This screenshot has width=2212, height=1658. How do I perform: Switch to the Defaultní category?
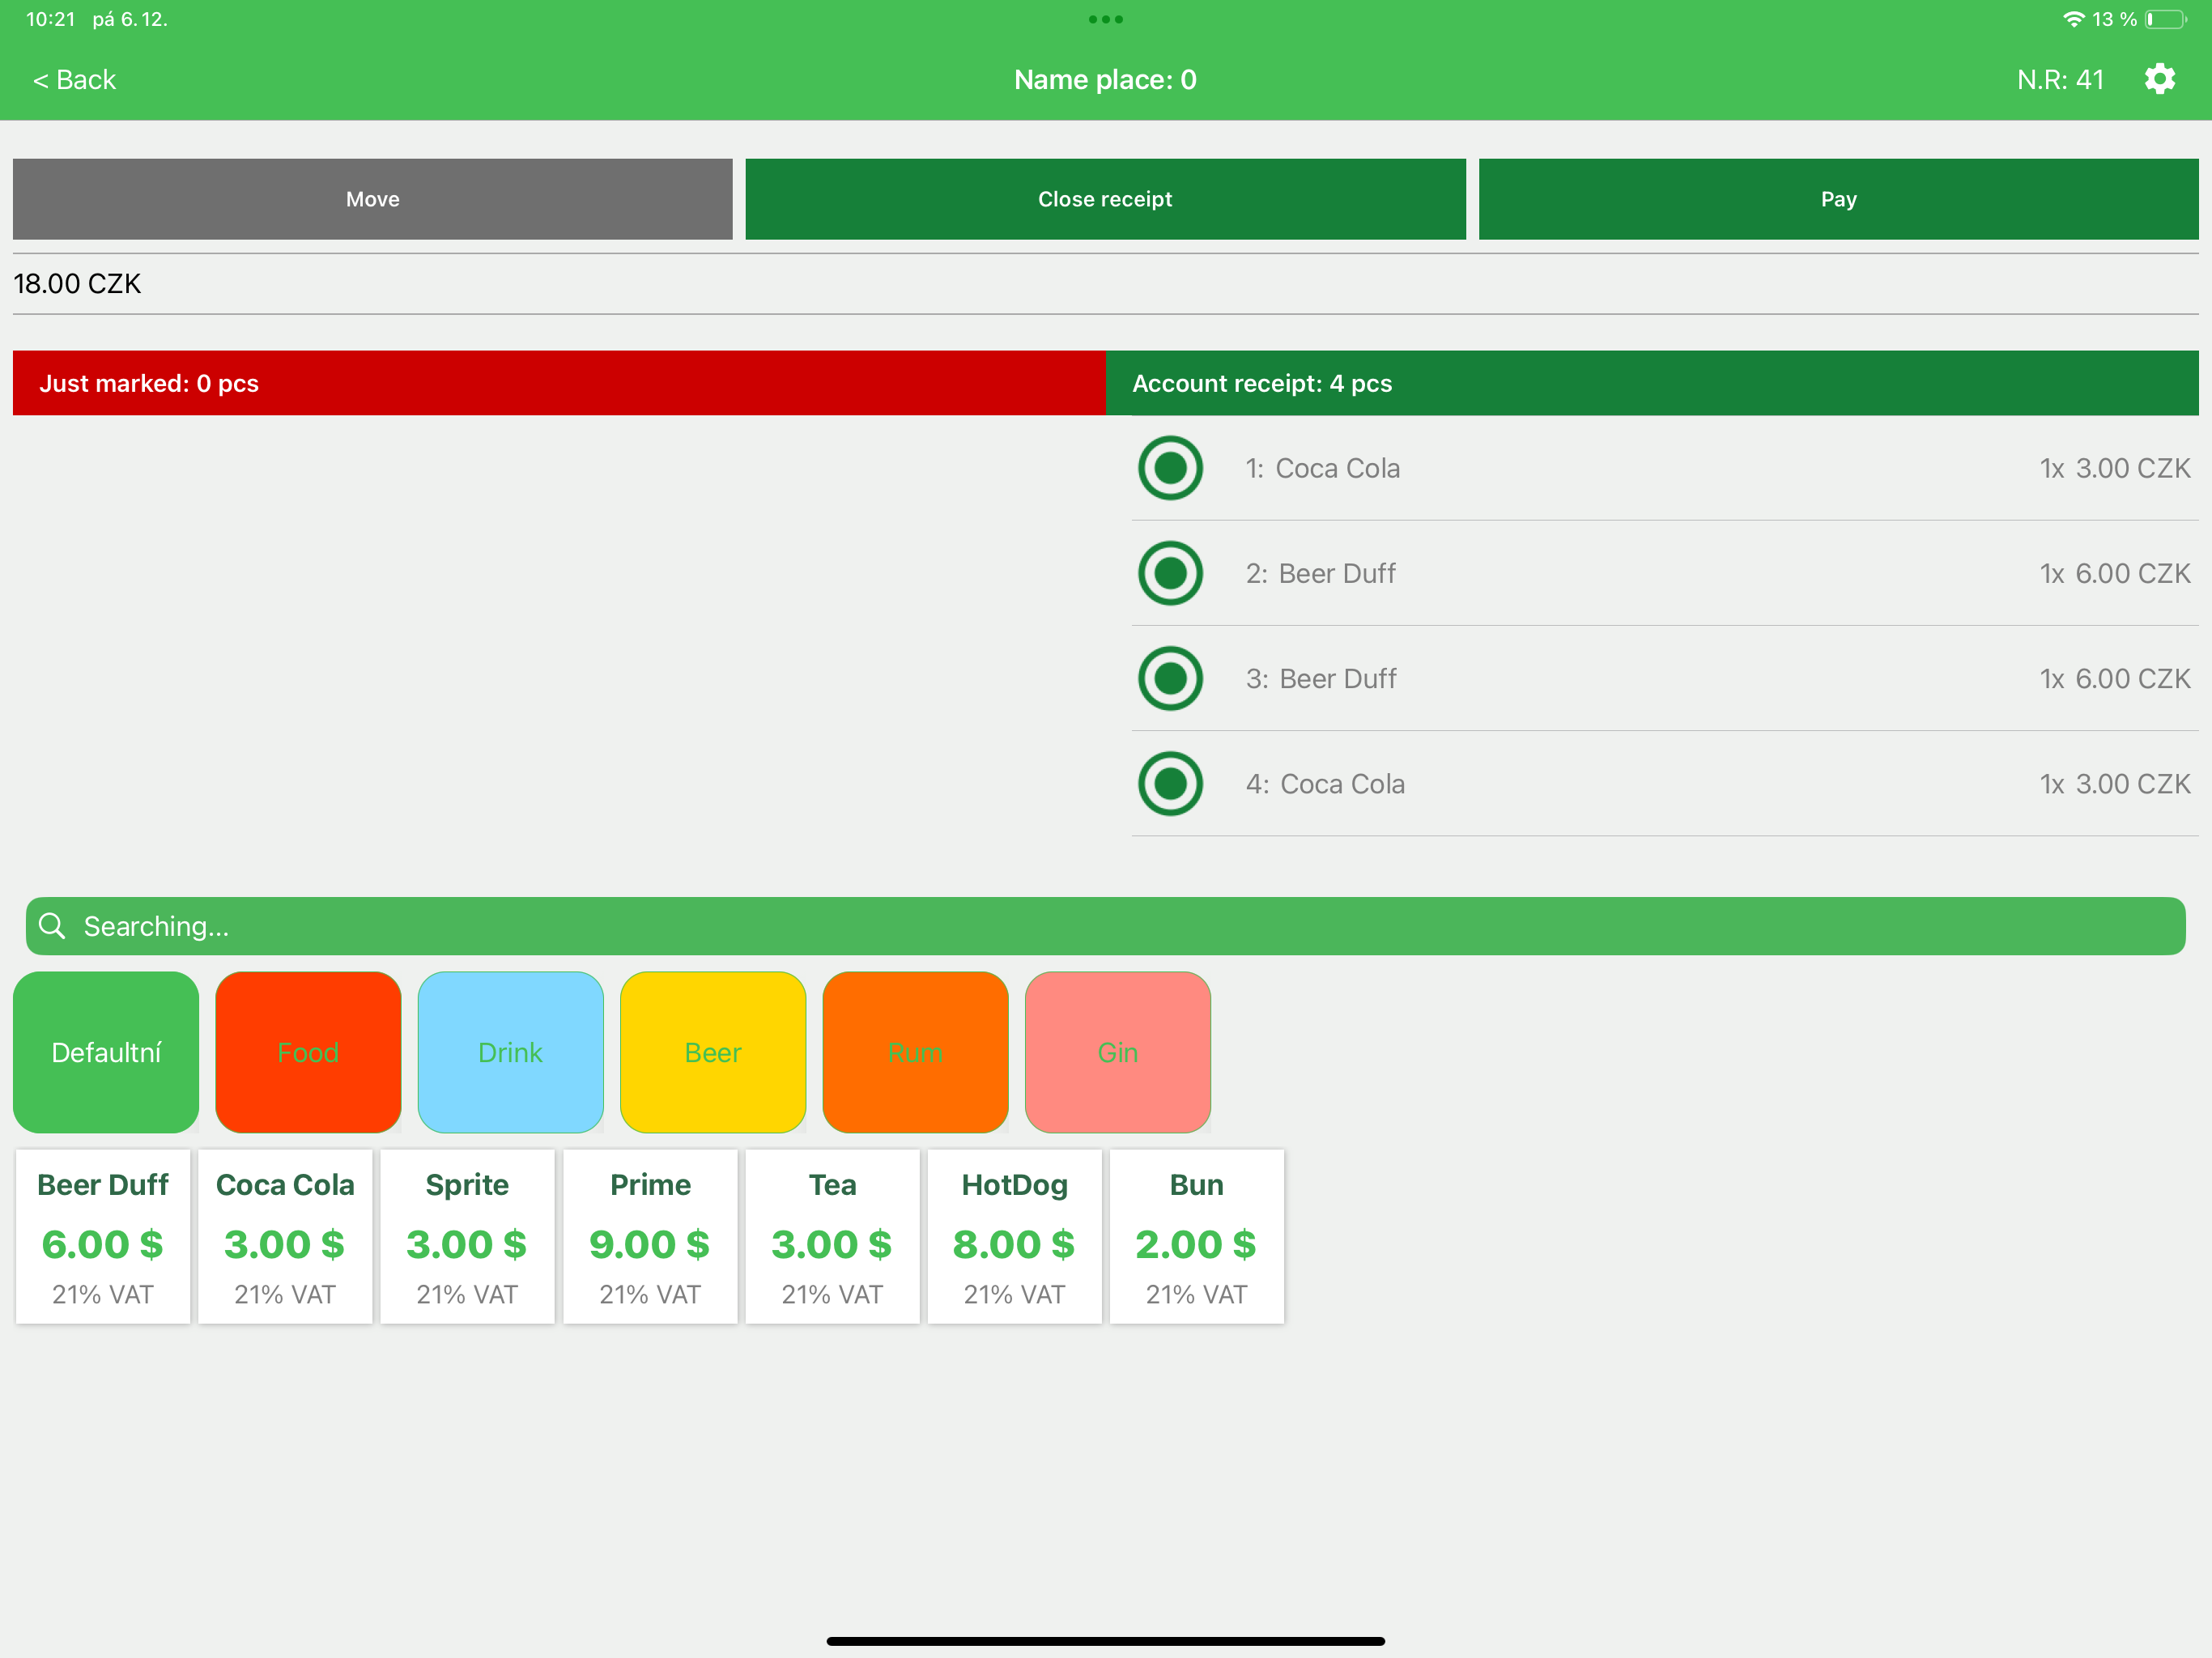tap(105, 1052)
